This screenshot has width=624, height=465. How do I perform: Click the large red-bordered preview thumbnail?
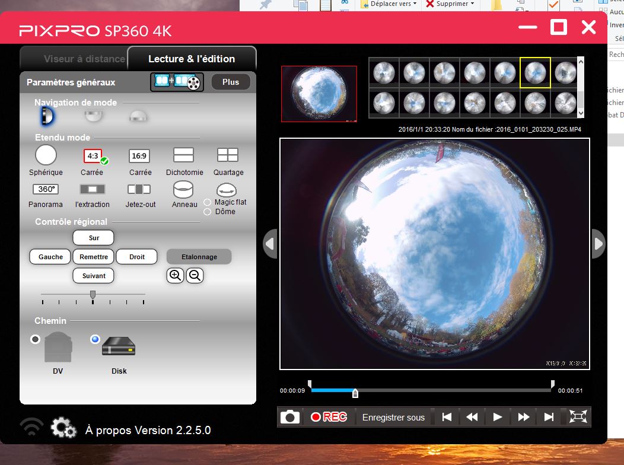(x=319, y=94)
